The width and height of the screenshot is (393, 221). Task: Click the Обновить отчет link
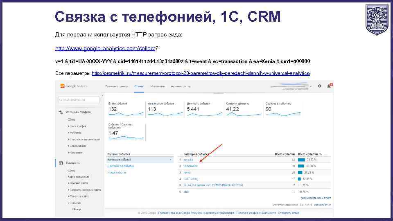point(322,205)
